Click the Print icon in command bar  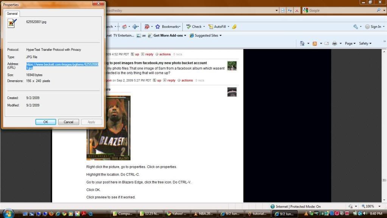(334, 44)
